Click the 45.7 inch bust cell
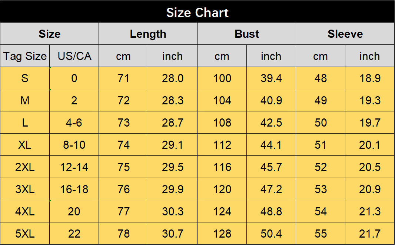This screenshot has height=245, width=395. click(x=271, y=167)
